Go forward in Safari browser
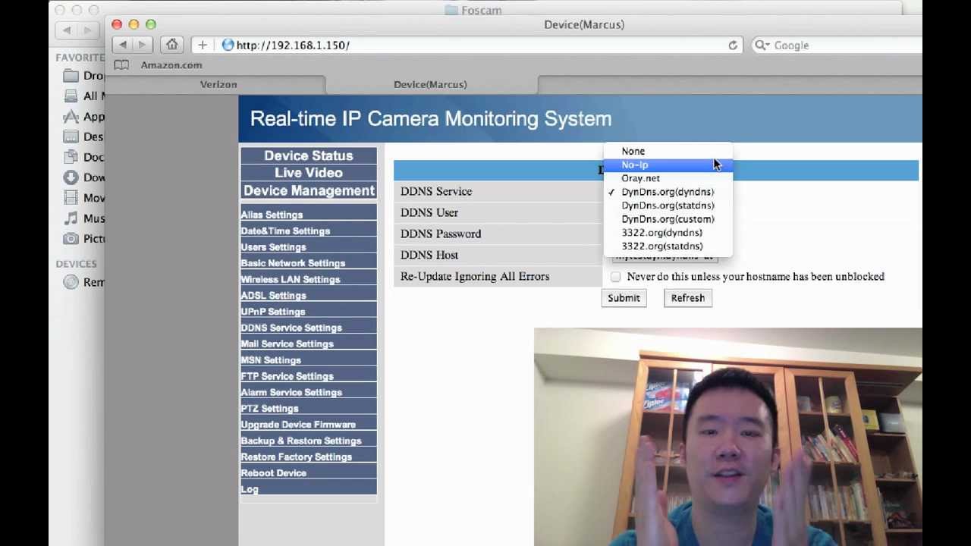Screen dimensions: 971x546 coord(141,45)
